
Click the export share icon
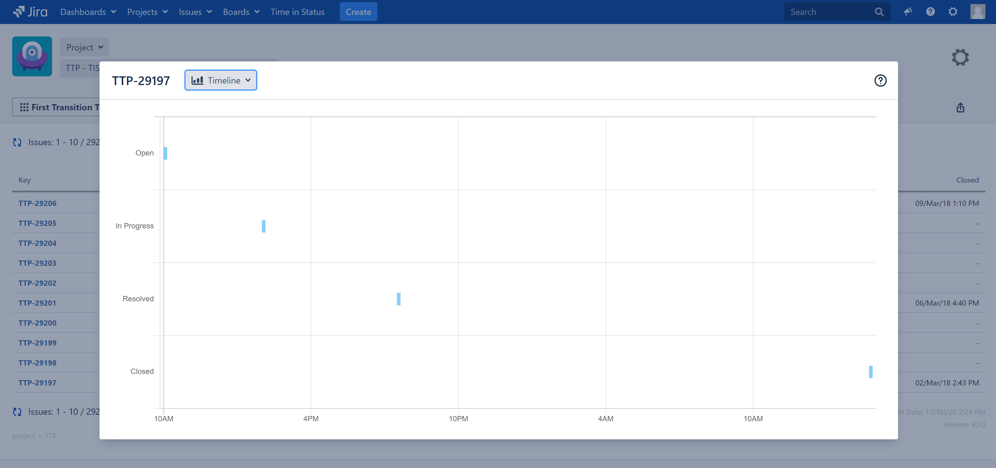(x=960, y=107)
